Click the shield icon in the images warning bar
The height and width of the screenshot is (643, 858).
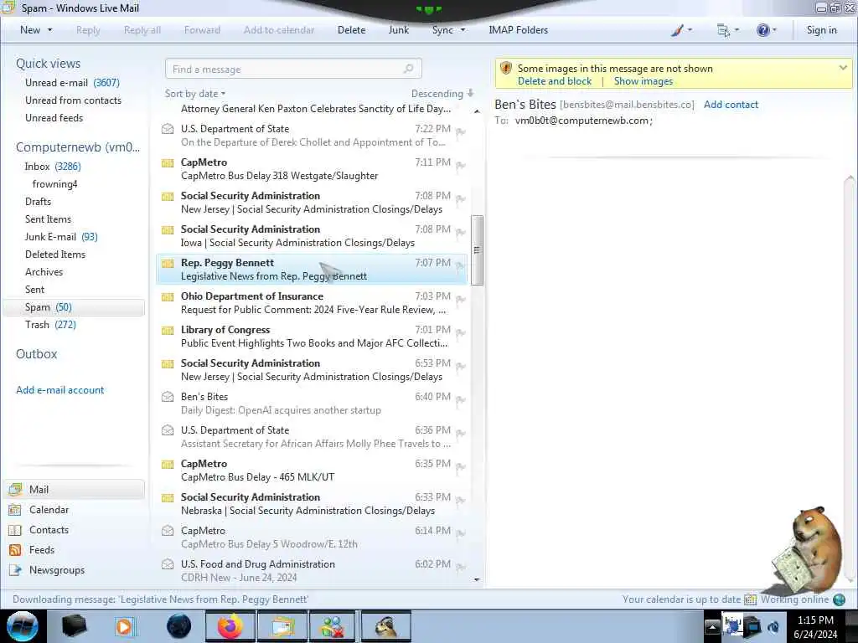[x=505, y=69]
